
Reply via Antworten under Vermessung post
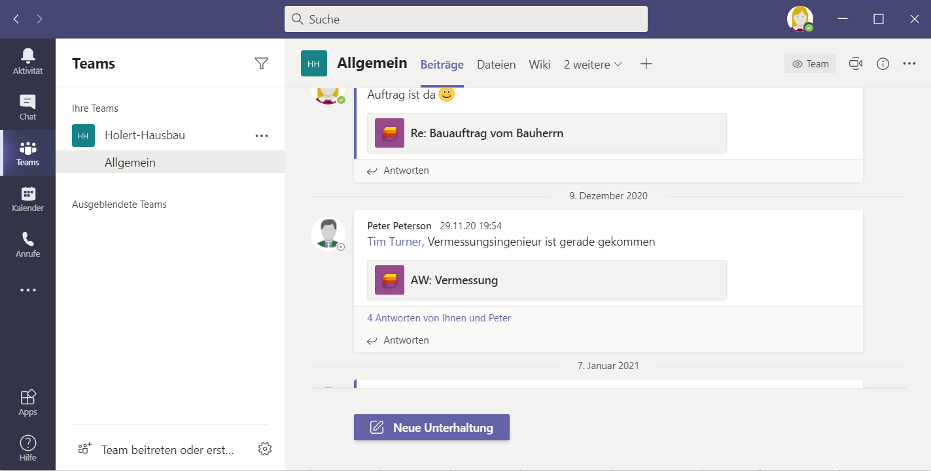[x=398, y=340]
